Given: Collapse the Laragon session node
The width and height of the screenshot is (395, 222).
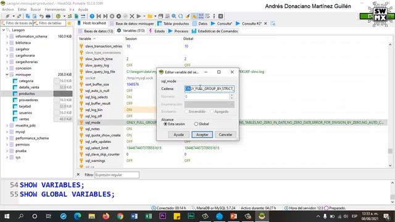Looking at the screenshot, I should [4, 30].
